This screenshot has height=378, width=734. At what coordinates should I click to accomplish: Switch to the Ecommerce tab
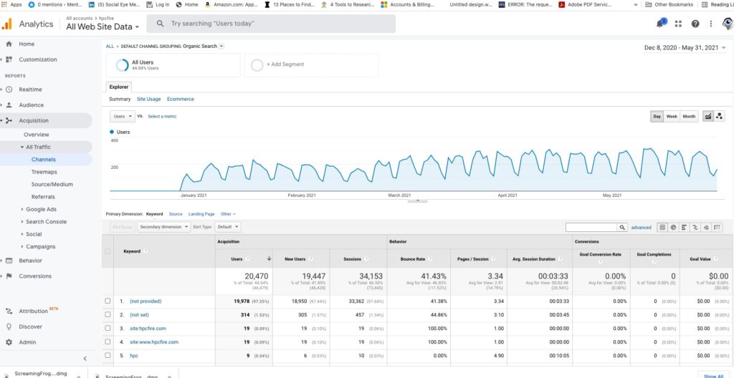point(180,99)
